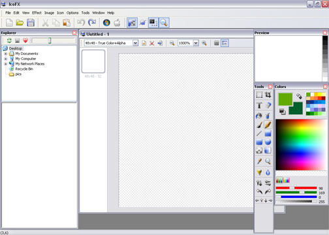Select the 48x48 image thumbnail
This screenshot has width=329, height=235.
click(x=93, y=61)
